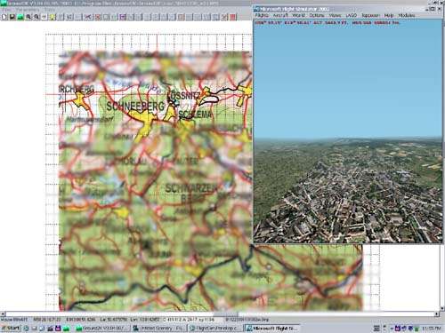
Task: Click the scissors cut toolbar icon
Action: pos(88,17)
